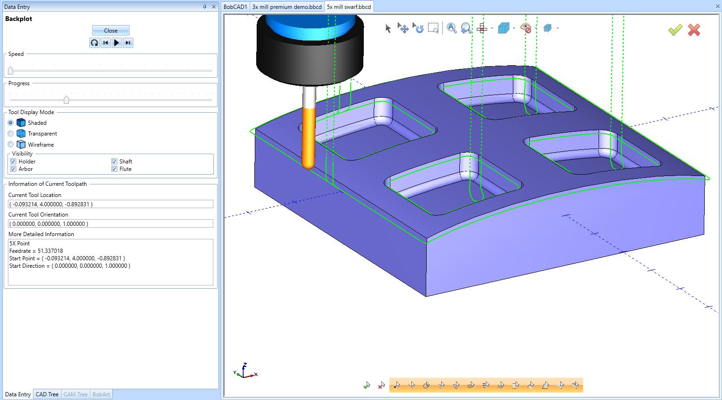
Task: Expand the origin marker icon dropdown
Action: coord(557,28)
